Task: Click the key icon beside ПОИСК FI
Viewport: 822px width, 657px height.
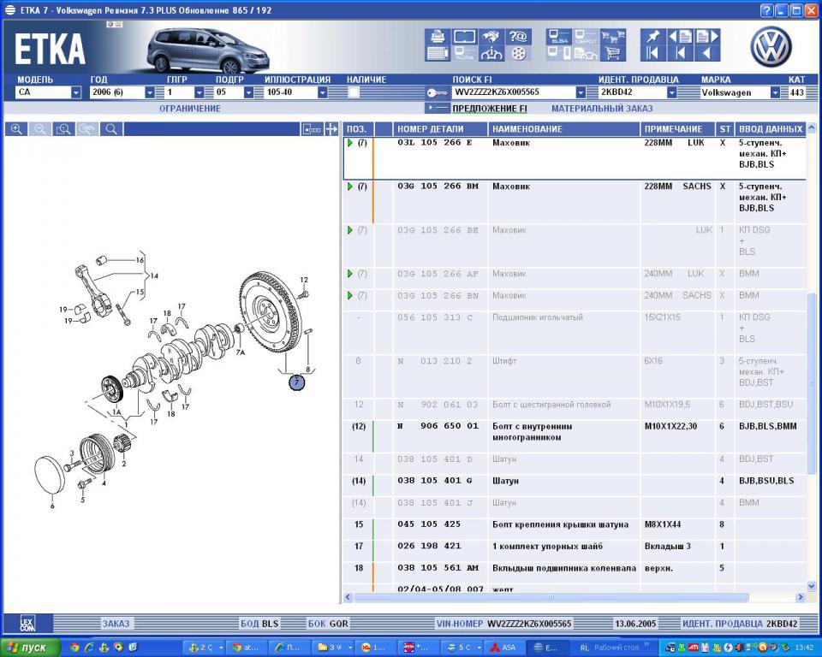Action: point(437,92)
